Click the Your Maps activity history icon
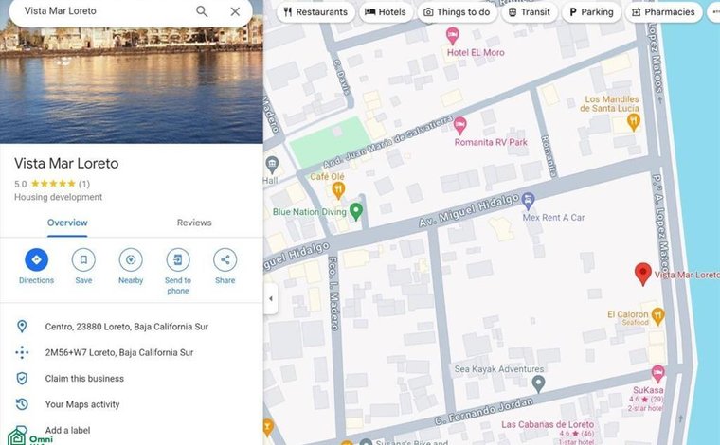 [22, 404]
